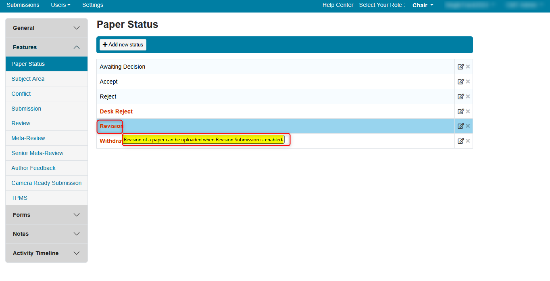Remove the Accept status entry

point(468,82)
